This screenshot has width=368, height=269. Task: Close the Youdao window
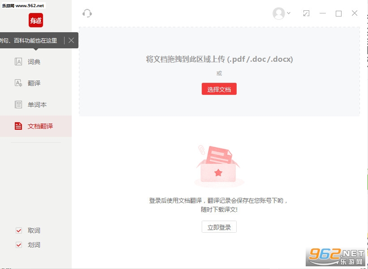pos(355,13)
